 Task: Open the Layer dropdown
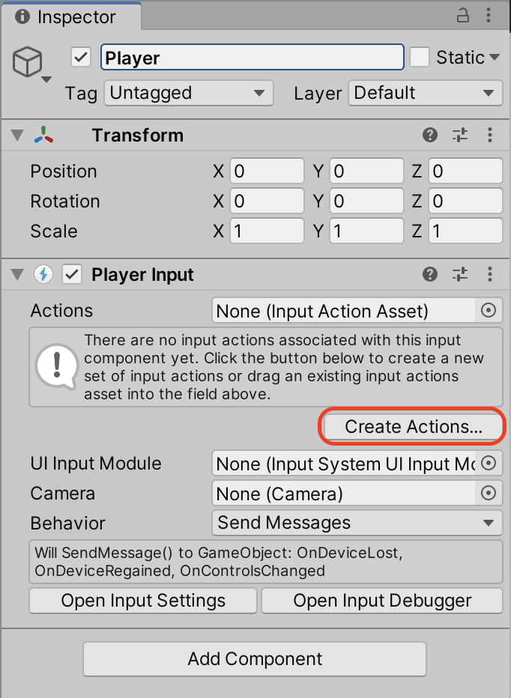point(425,93)
